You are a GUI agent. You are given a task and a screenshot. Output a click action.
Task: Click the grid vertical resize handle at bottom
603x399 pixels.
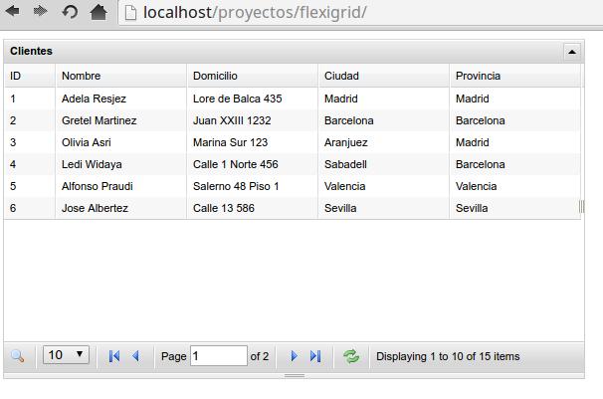[x=294, y=375]
